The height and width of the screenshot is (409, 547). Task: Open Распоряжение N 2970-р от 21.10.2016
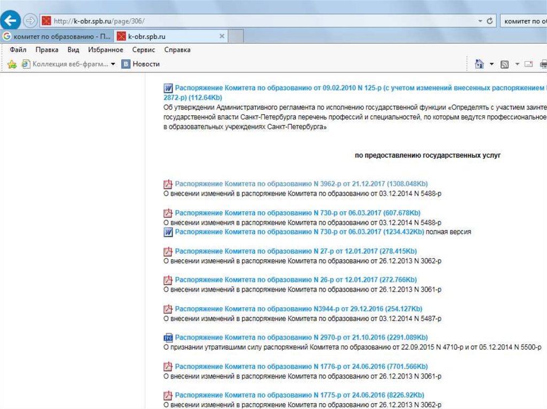point(301,338)
